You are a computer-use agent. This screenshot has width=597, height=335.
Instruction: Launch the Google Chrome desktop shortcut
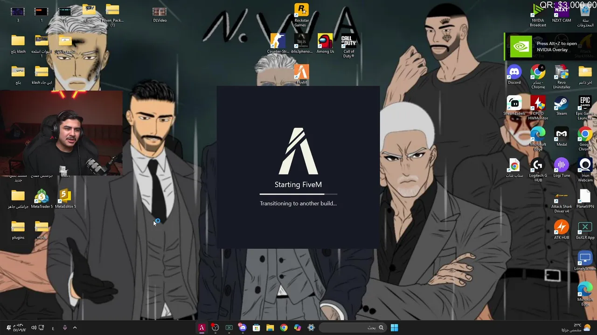click(585, 139)
